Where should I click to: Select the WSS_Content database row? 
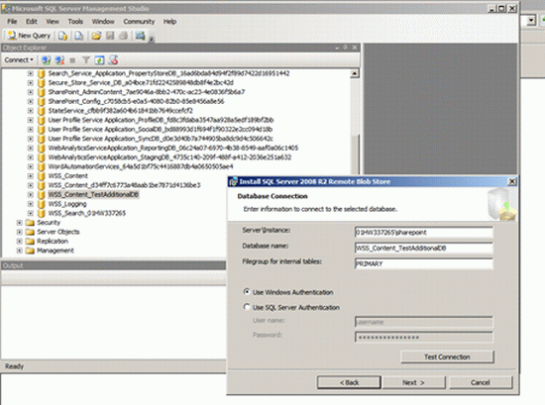click(67, 175)
